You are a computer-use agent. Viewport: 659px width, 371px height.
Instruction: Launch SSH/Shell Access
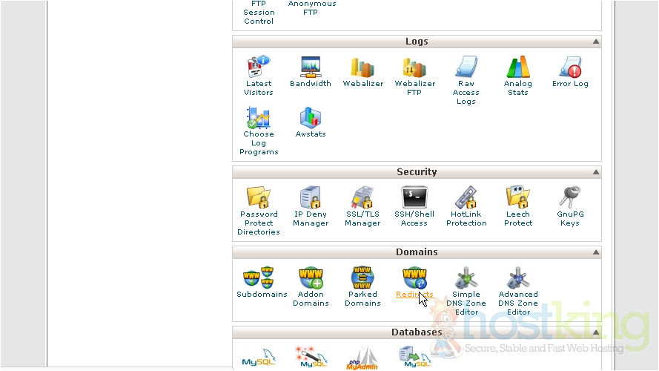[414, 197]
